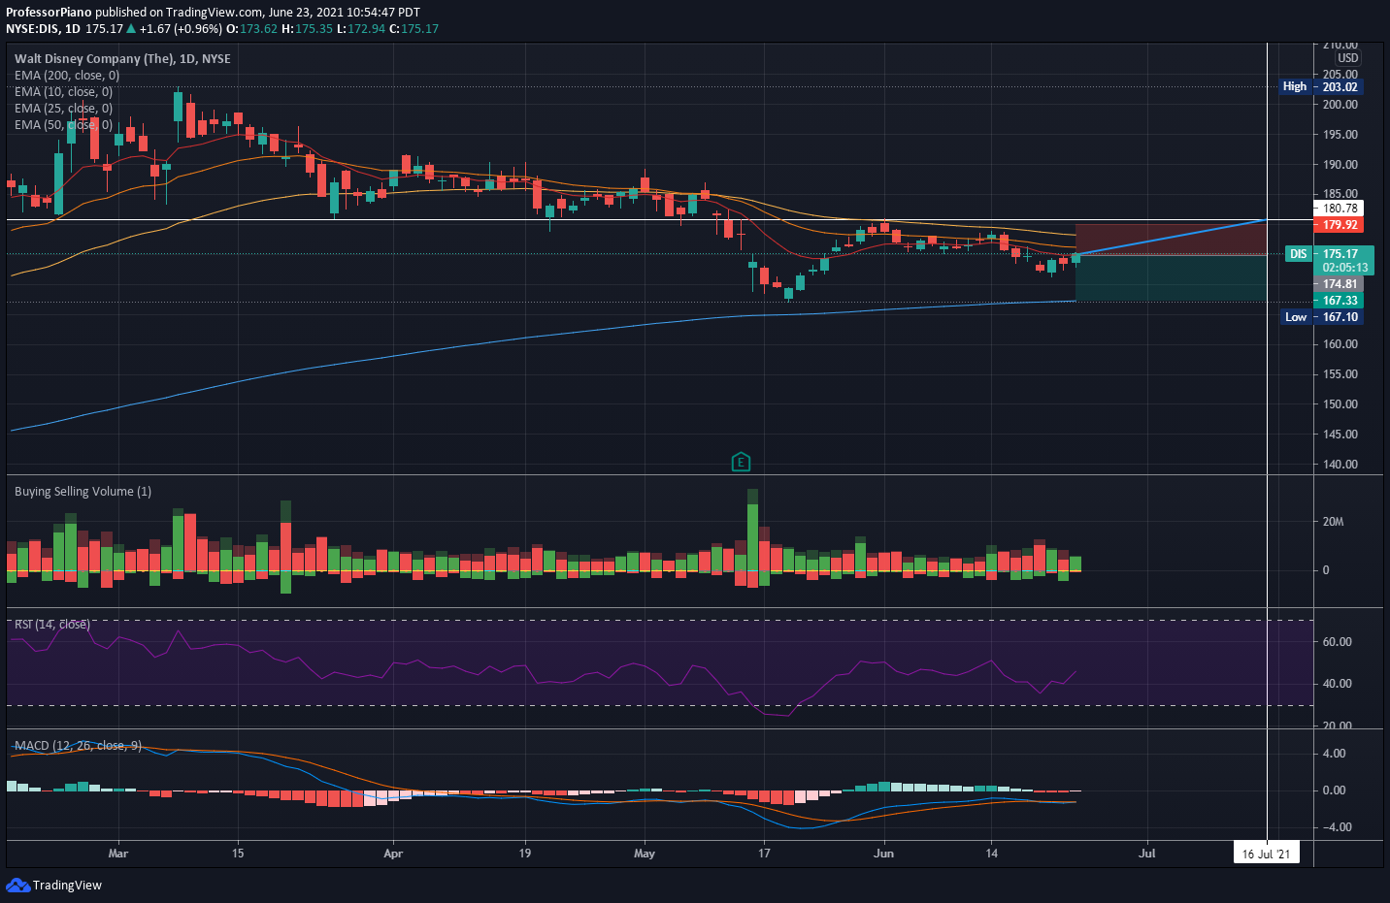The width and height of the screenshot is (1390, 903).
Task: Click the green profit zone of position tool
Action: pos(1171,278)
